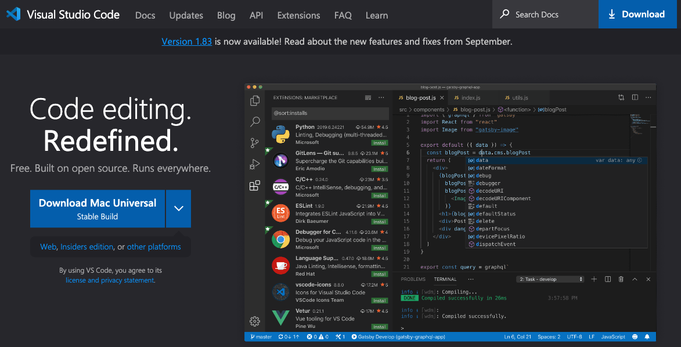Click the kill terminal trash icon

click(621, 279)
